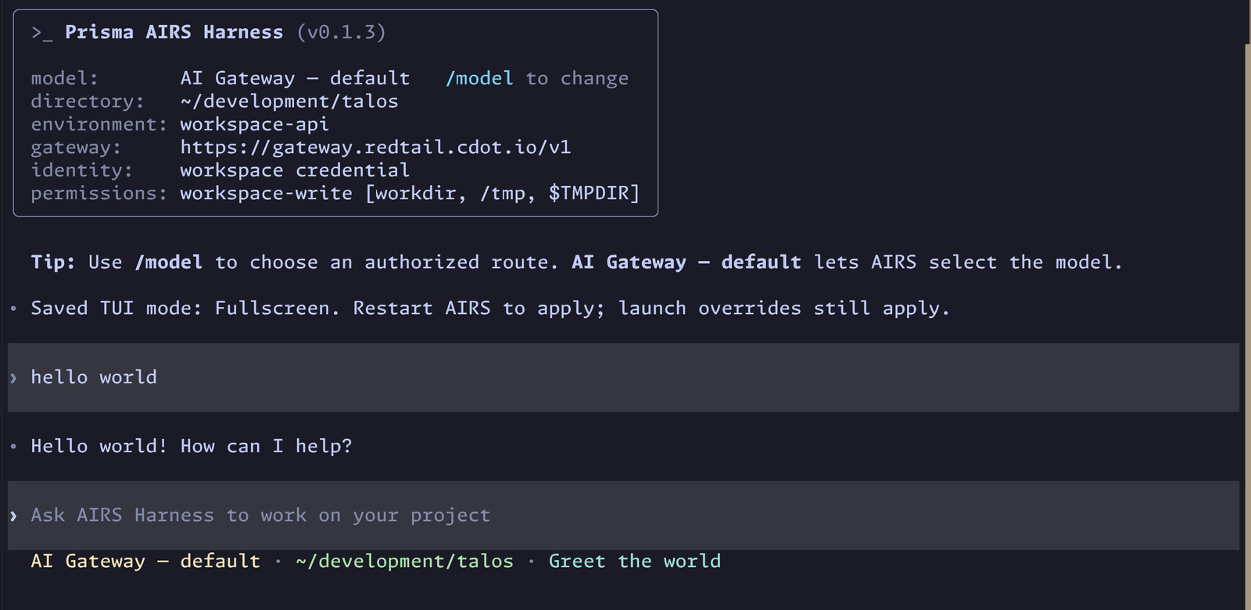Screen dimensions: 1251x610
Task: Click the chevron beside the prompt input
Action: coord(13,515)
